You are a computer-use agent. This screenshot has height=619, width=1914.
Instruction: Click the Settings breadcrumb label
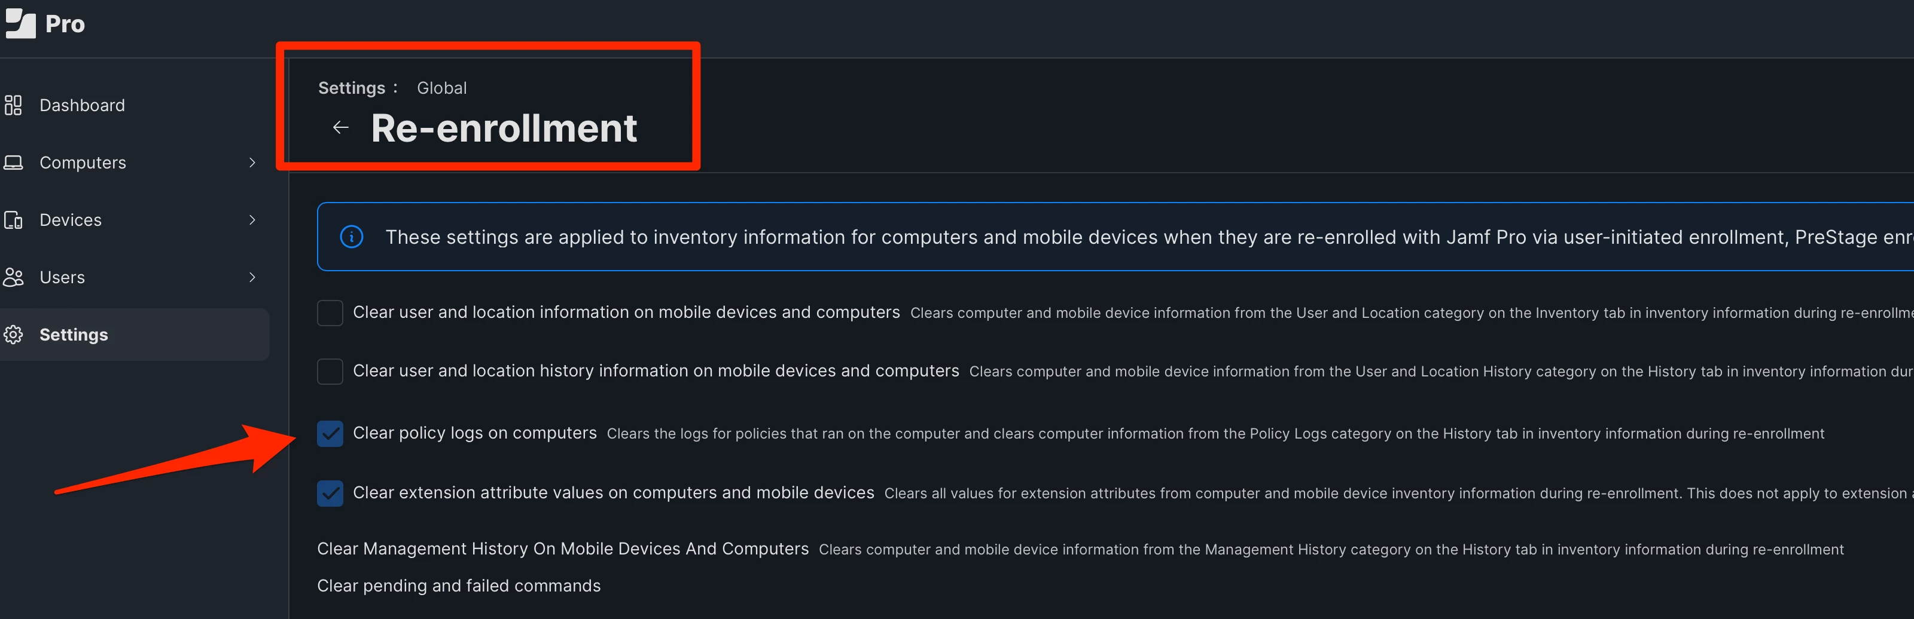(x=352, y=88)
